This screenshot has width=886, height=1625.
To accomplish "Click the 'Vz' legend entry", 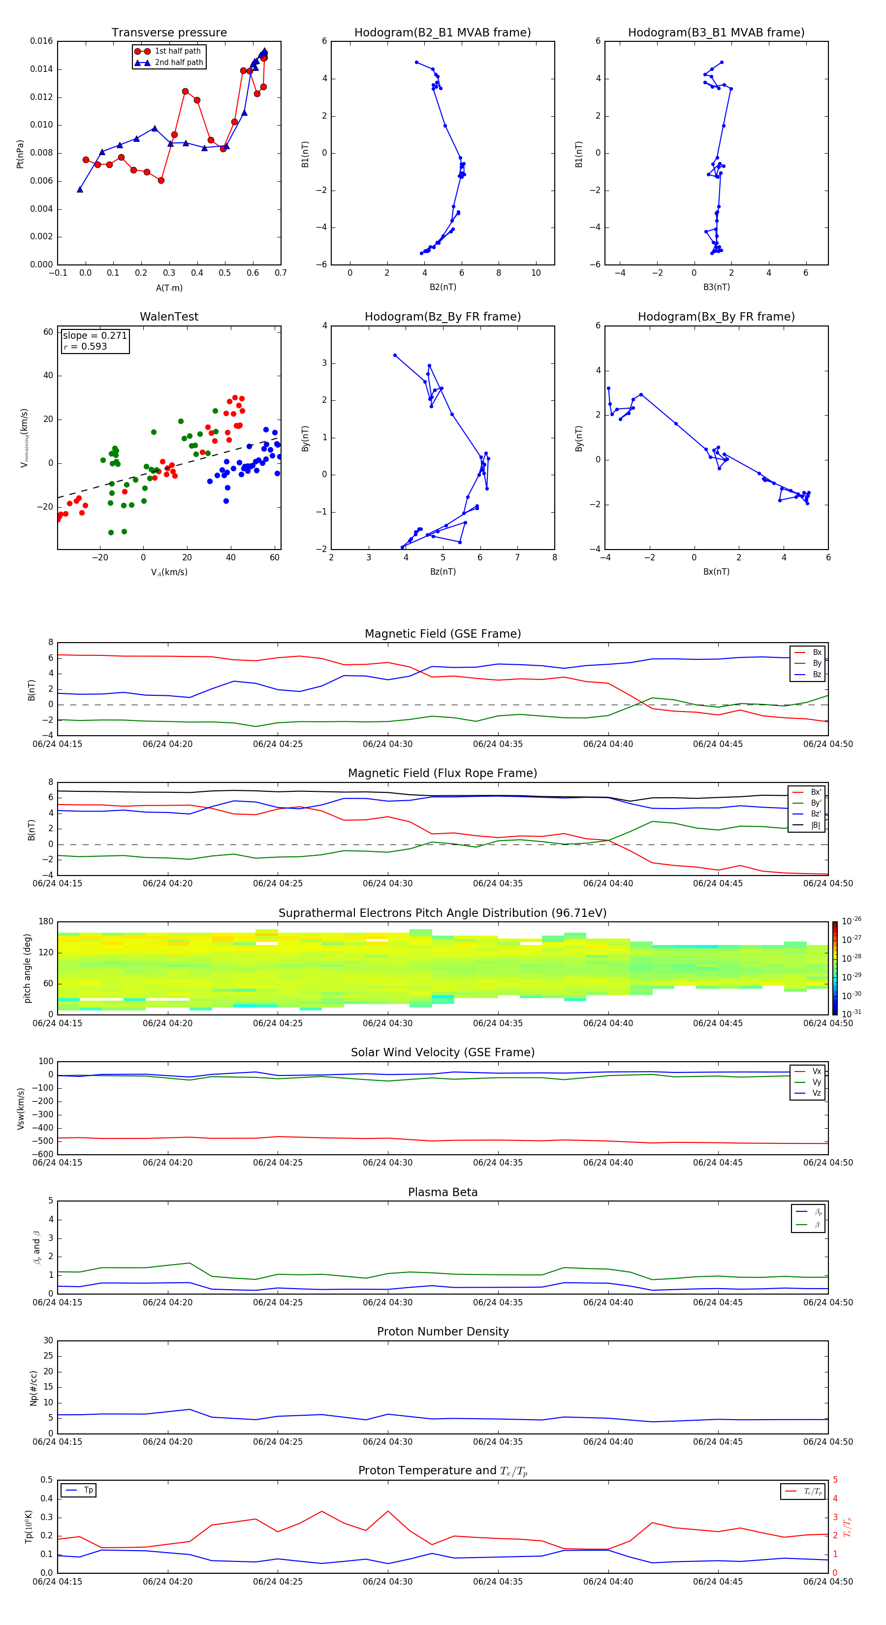I will tap(808, 1093).
